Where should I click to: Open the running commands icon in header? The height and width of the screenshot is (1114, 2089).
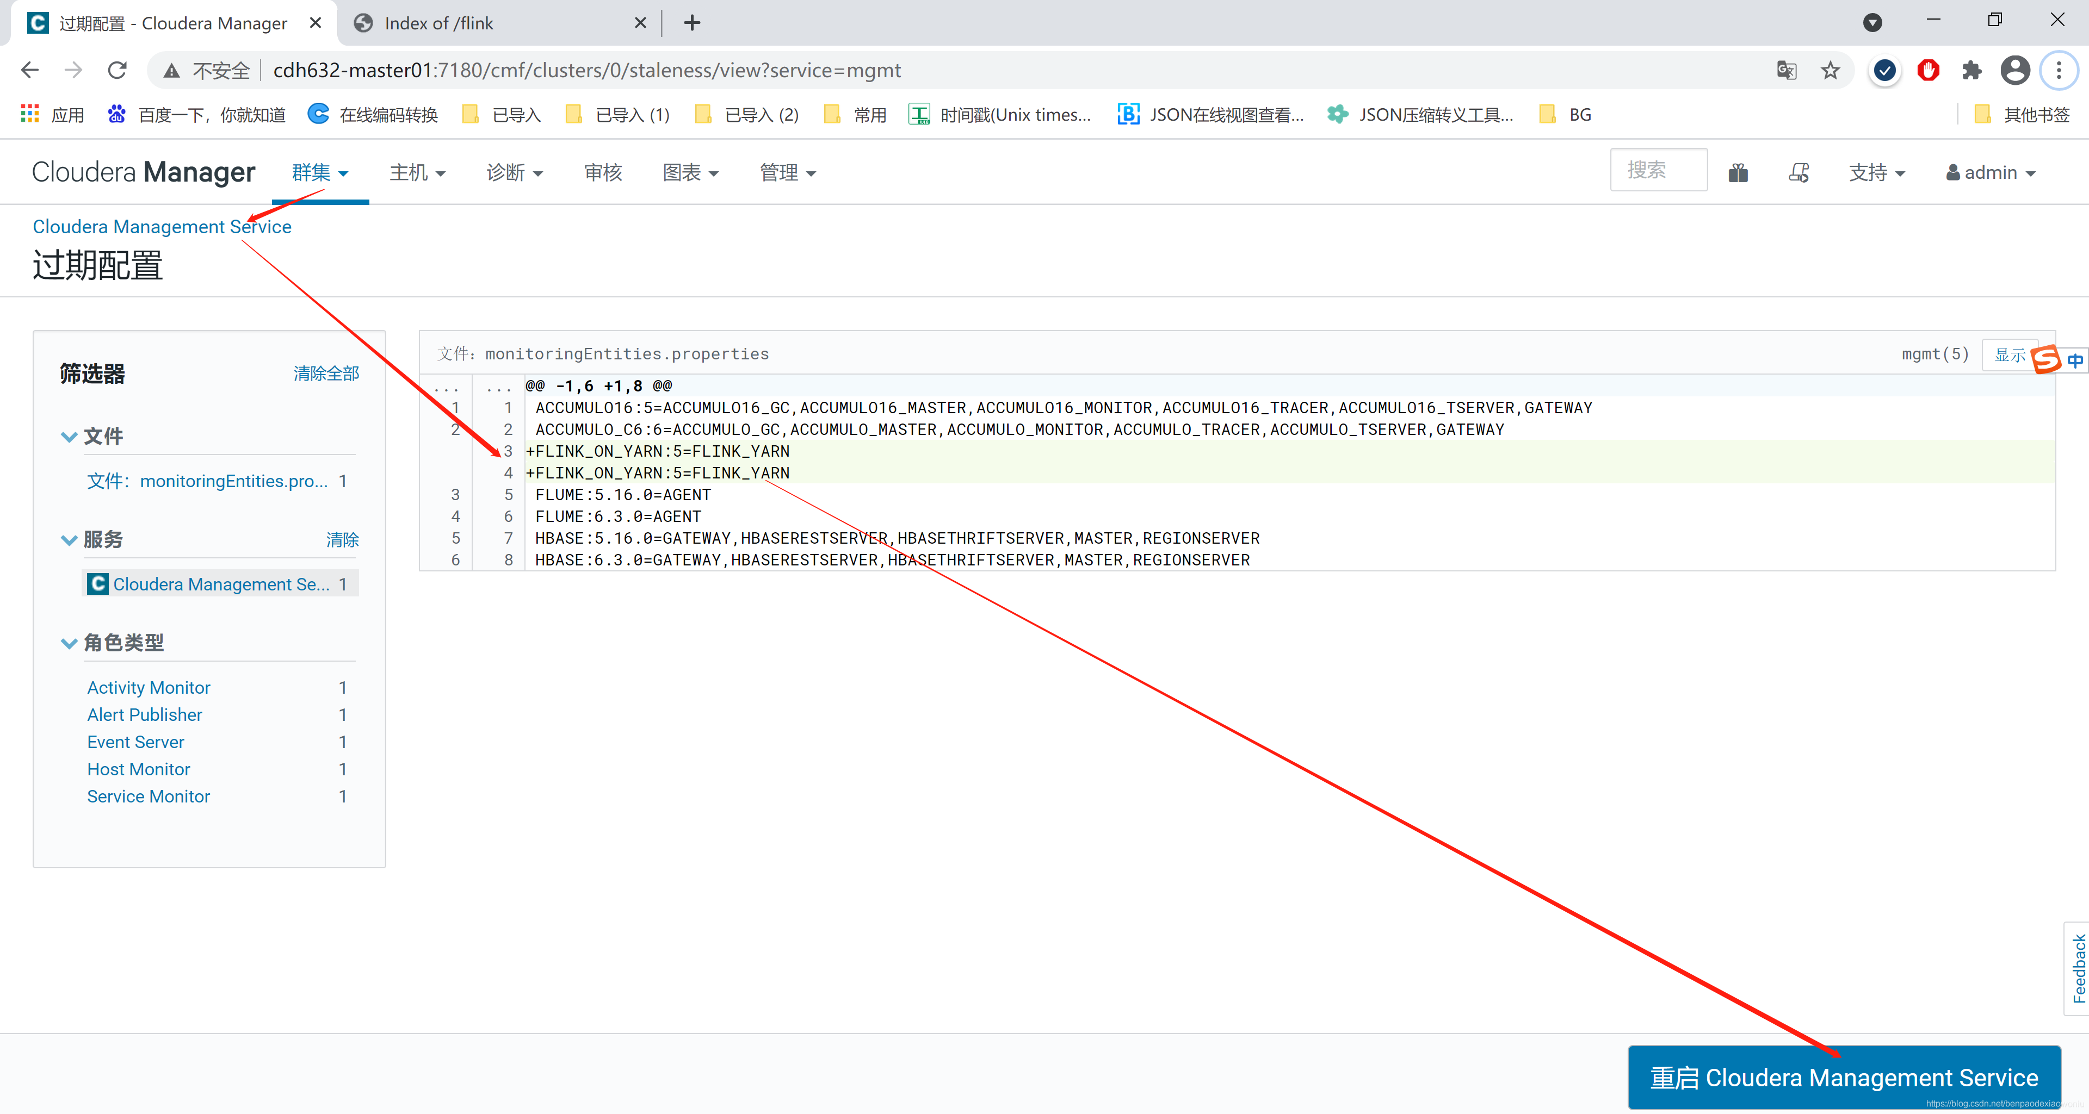tap(1798, 172)
